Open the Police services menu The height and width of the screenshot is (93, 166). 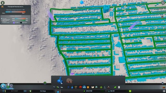click(88, 87)
